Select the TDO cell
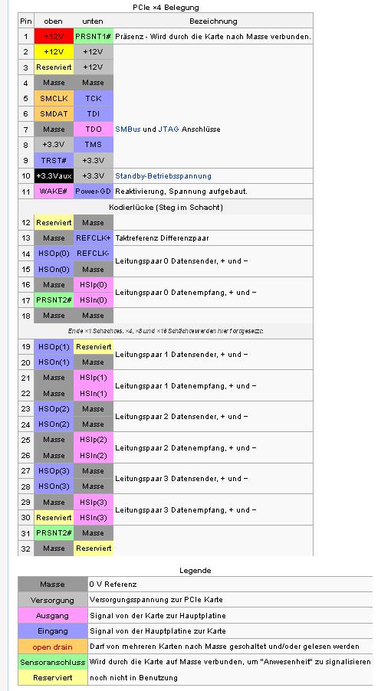The width and height of the screenshot is (391, 691). (94, 129)
